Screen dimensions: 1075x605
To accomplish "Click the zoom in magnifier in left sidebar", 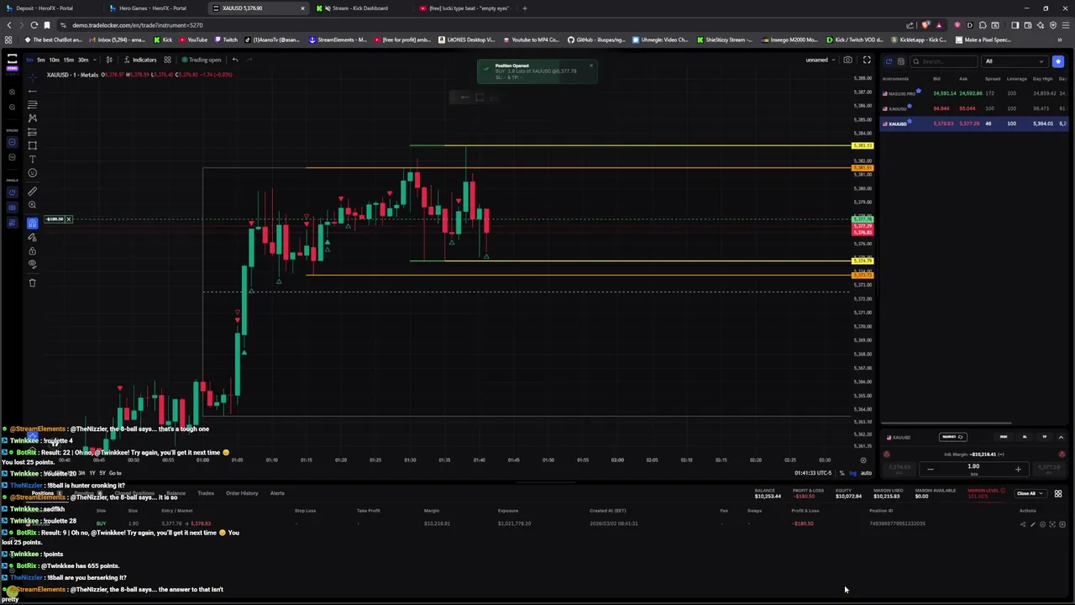I will click(12, 92).
